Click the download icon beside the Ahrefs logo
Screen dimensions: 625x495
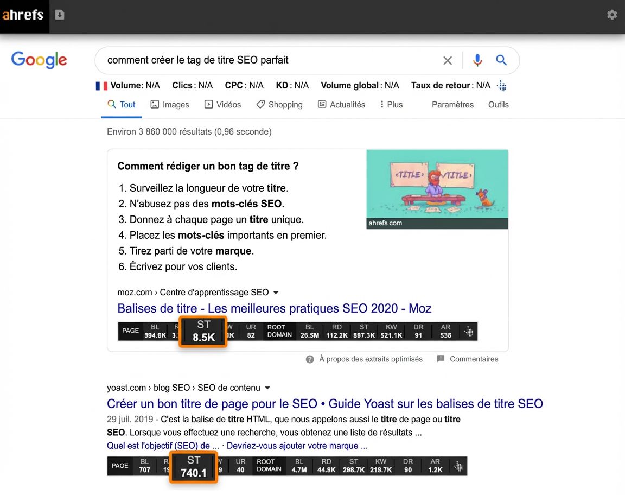pos(59,15)
